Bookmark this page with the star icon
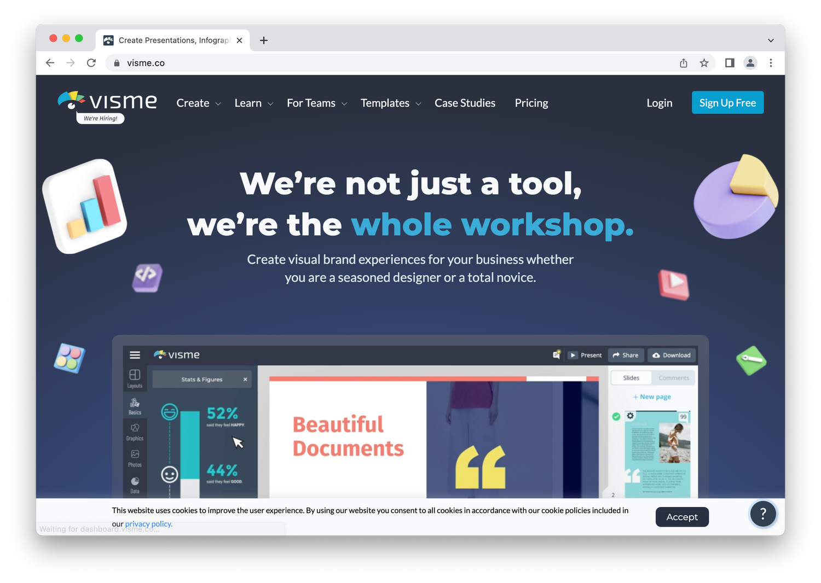This screenshot has width=821, height=583. click(704, 63)
